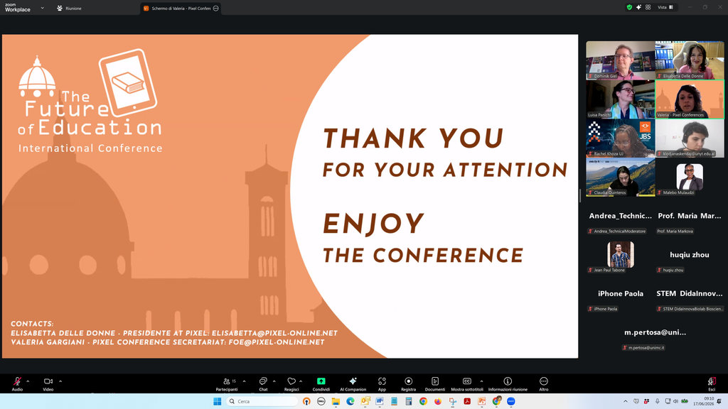This screenshot has height=409, width=728.
Task: Open Vista view options
Action: [x=665, y=7]
